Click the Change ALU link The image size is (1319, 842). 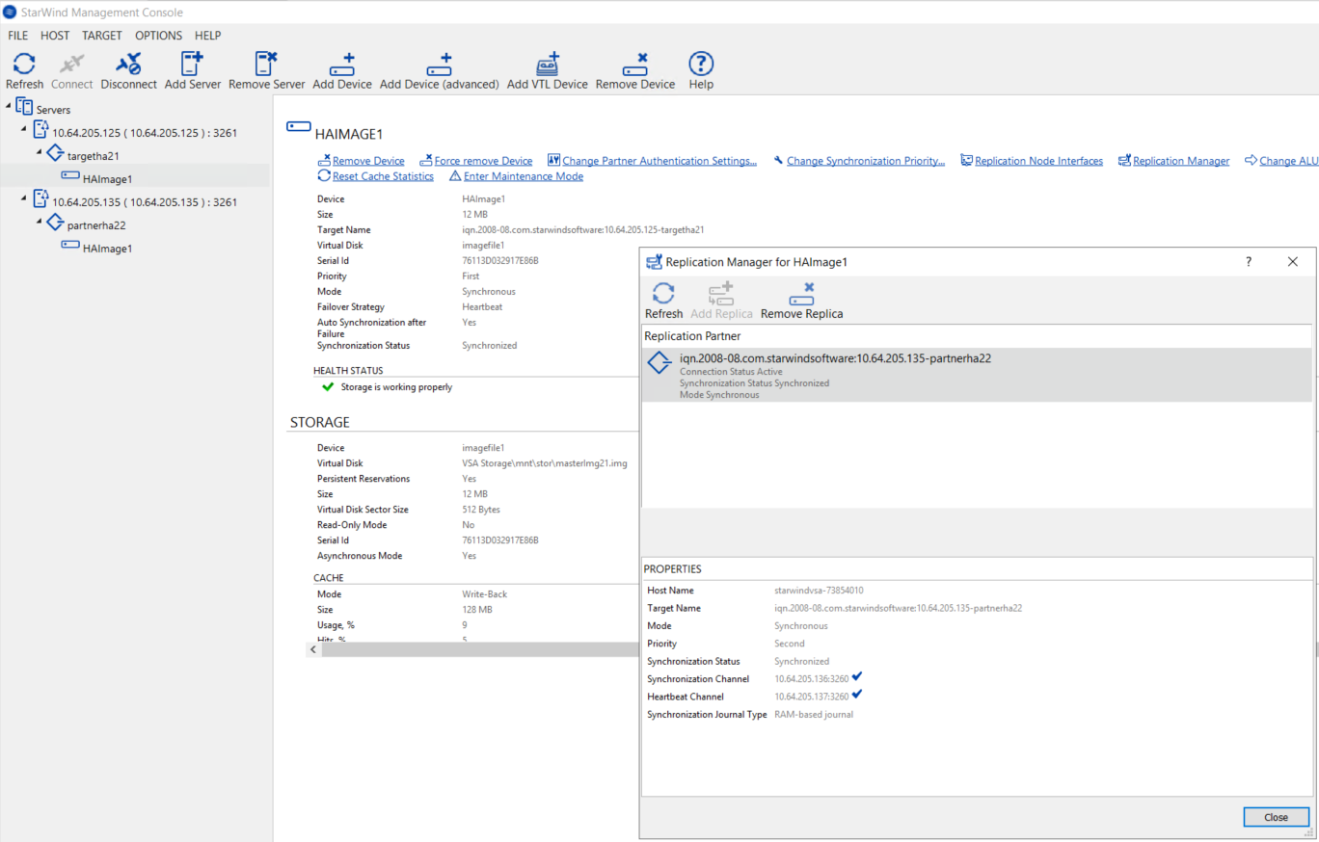1288,161
